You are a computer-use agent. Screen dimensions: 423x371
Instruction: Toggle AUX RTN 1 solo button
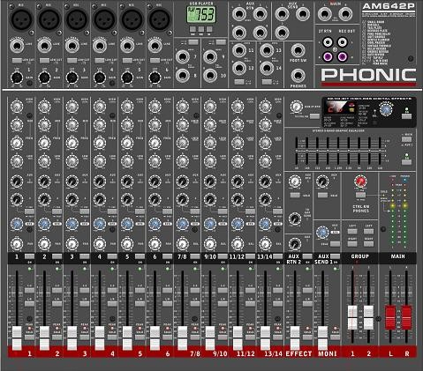coord(295,195)
